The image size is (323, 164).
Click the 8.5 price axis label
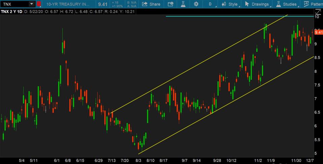coord(317,58)
